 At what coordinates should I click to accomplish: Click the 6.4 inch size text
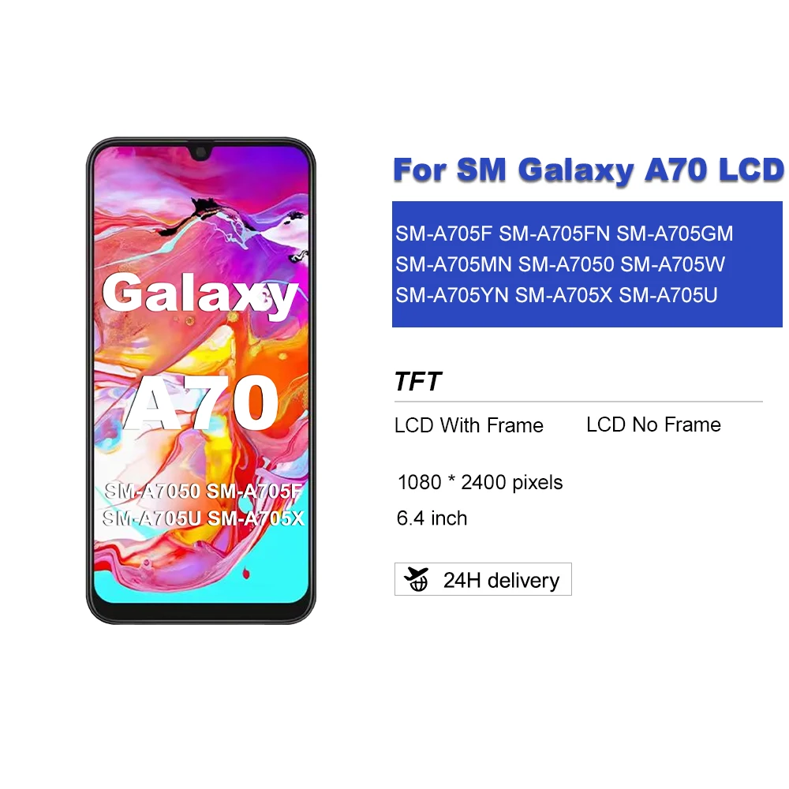coord(432,518)
